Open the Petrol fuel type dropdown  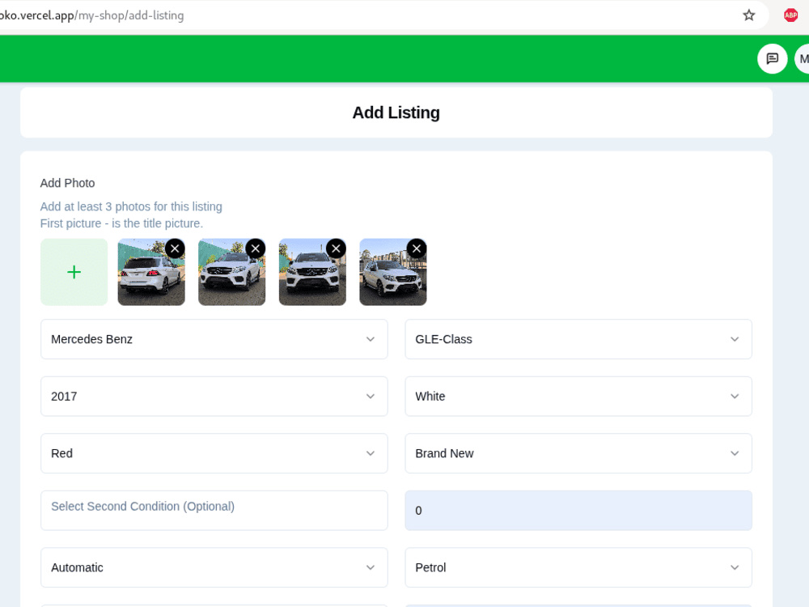[x=578, y=567]
